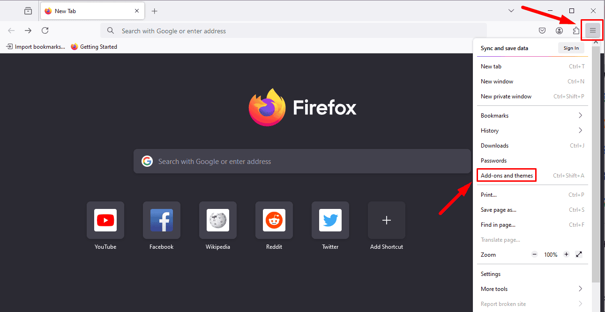The width and height of the screenshot is (605, 312).
Task: Click the page's central Google search box
Action: click(302, 161)
